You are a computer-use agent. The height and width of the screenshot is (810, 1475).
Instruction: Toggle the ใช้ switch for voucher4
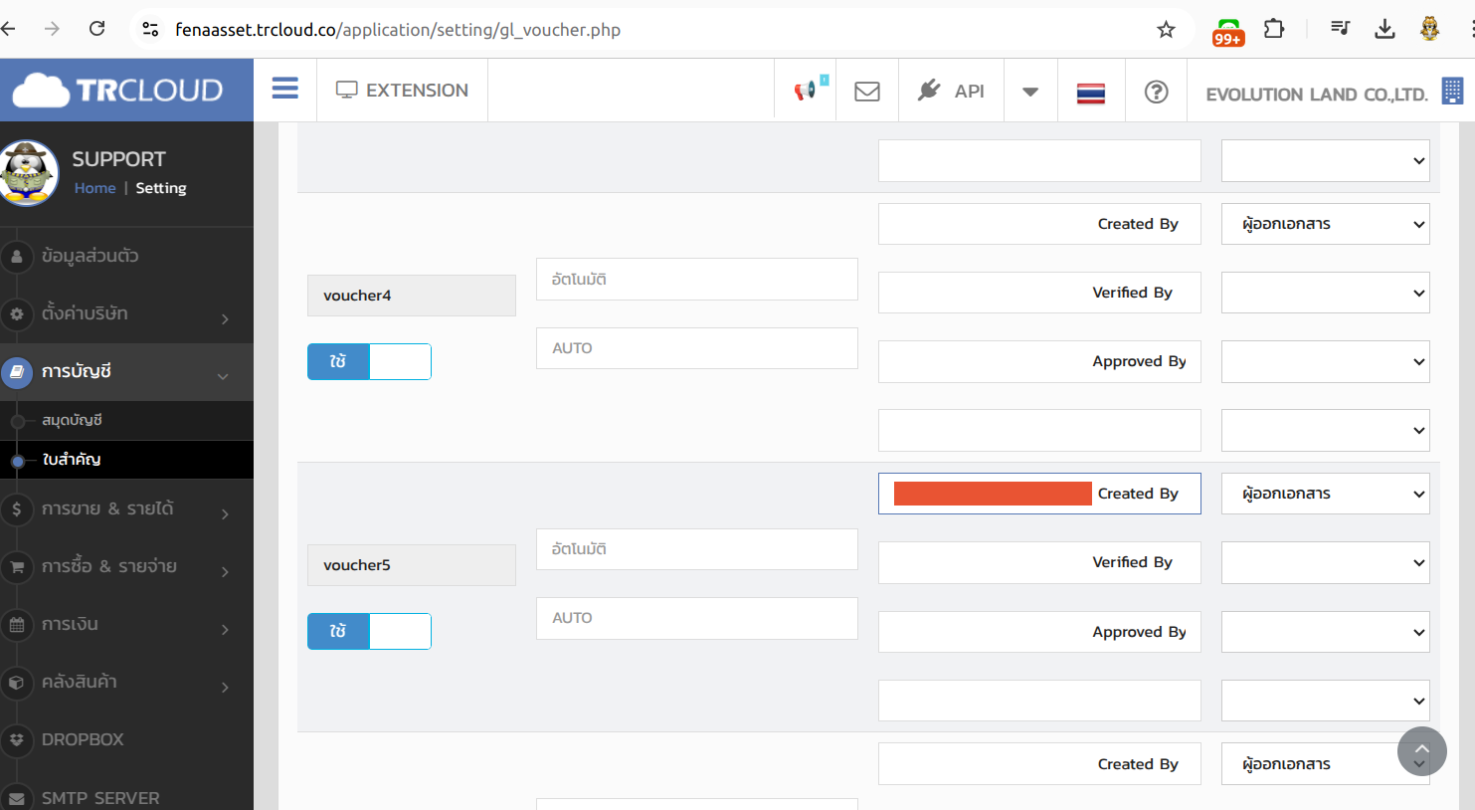pos(369,361)
